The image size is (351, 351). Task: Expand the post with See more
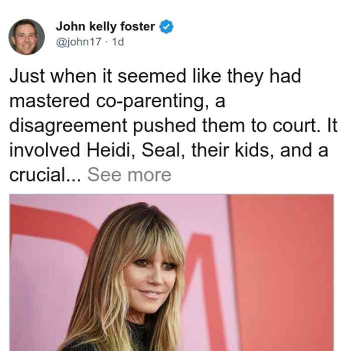pos(129,174)
